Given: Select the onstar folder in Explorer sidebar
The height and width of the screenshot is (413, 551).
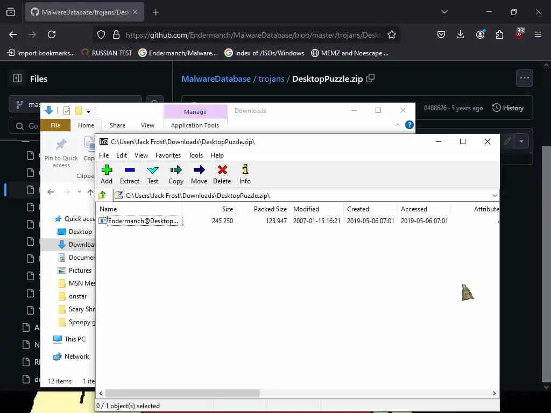Looking at the screenshot, I should pyautogui.click(x=74, y=296).
